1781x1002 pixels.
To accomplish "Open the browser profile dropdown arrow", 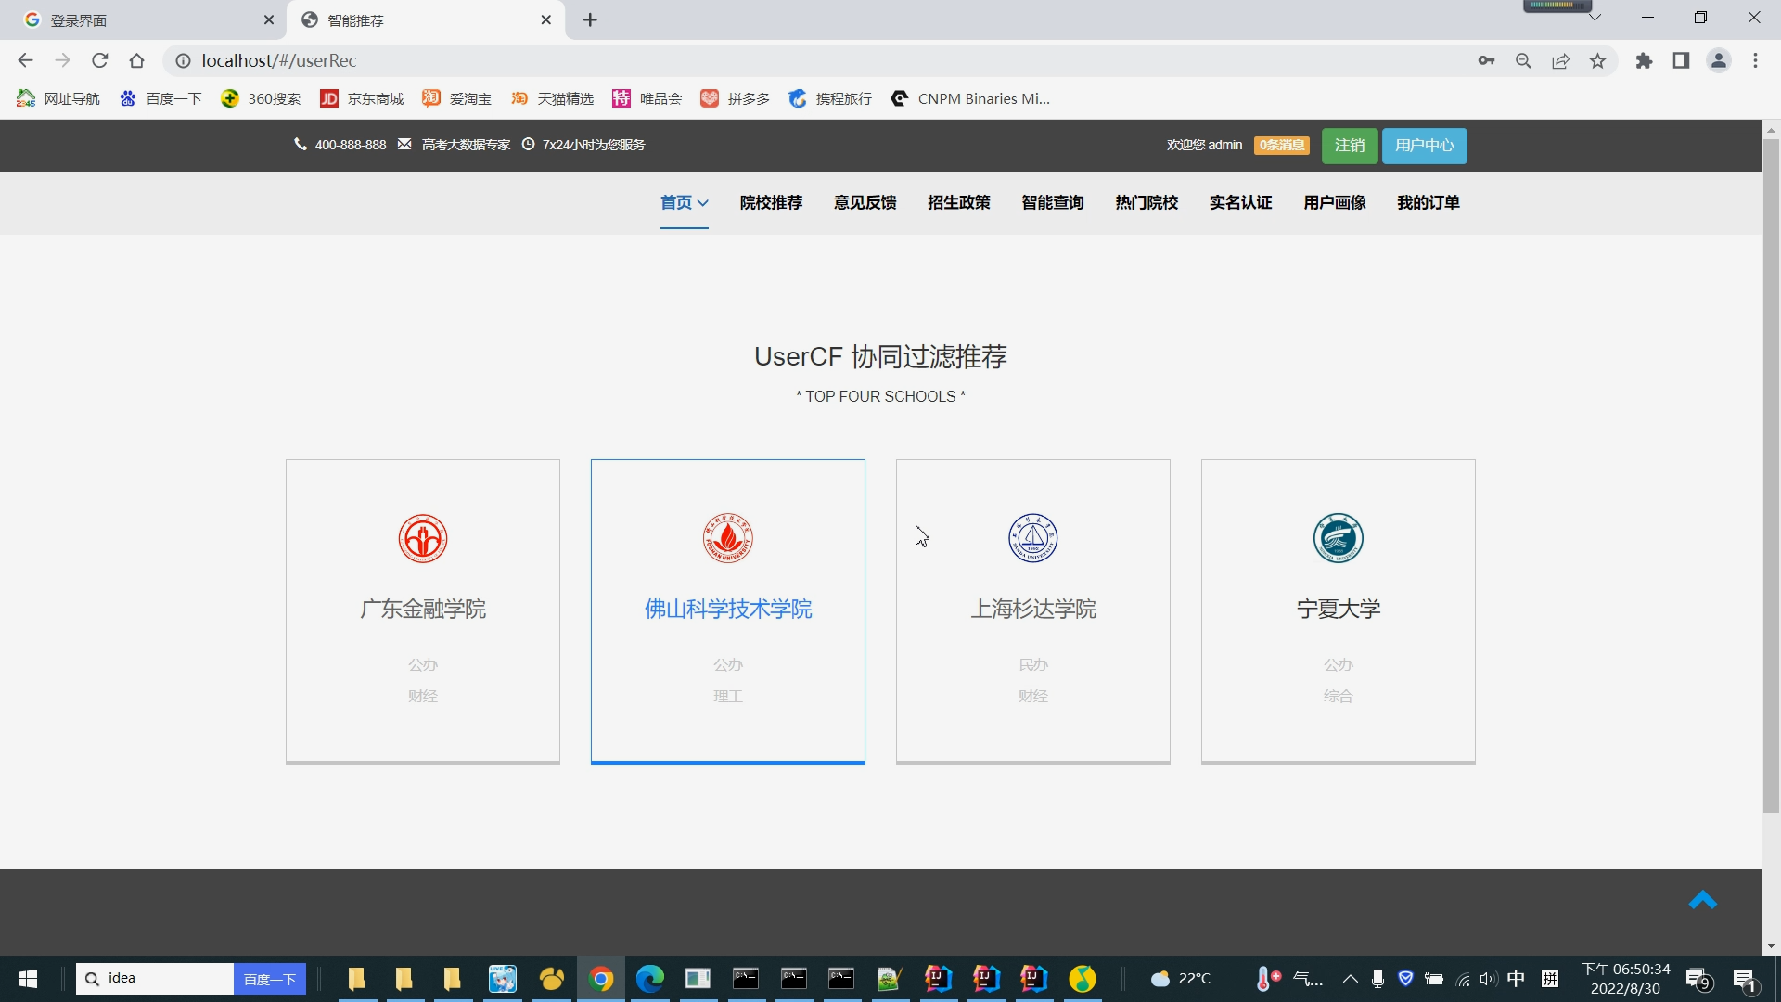I will [1595, 16].
